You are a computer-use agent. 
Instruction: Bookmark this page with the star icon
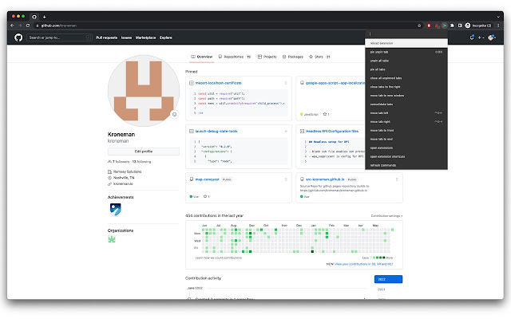pos(419,26)
